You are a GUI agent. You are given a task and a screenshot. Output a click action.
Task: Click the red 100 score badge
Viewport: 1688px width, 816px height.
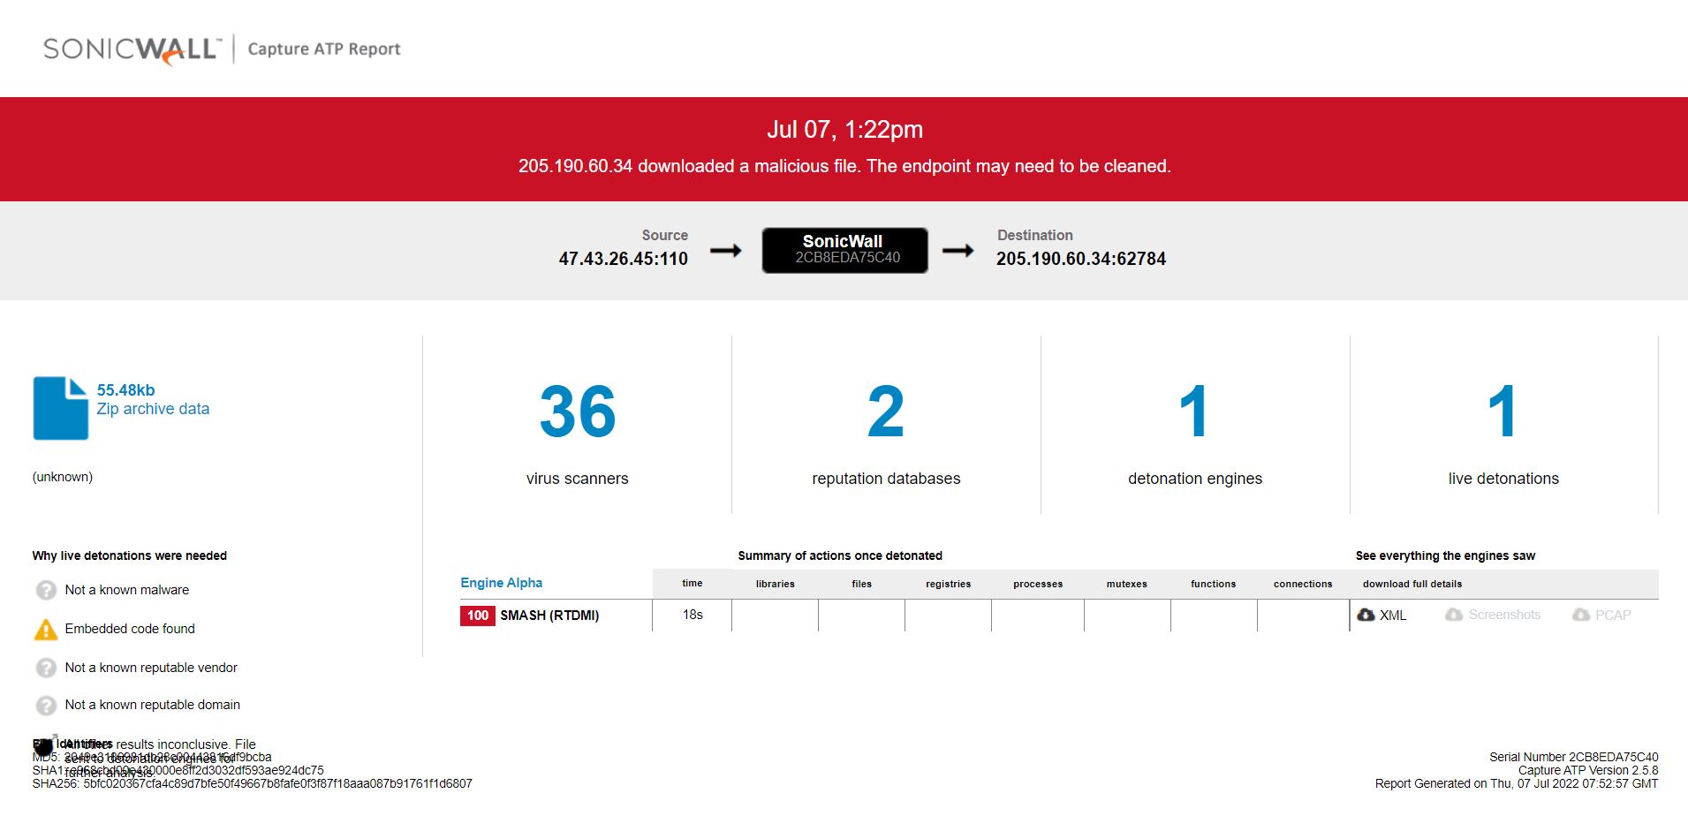tap(478, 616)
